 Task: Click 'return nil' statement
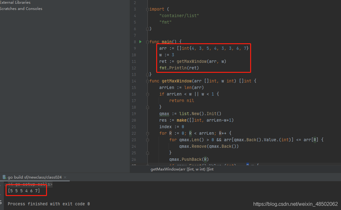coord(182,100)
